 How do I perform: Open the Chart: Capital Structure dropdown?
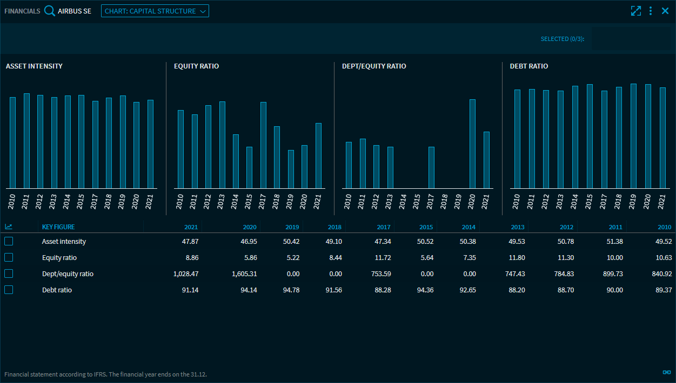coord(155,11)
